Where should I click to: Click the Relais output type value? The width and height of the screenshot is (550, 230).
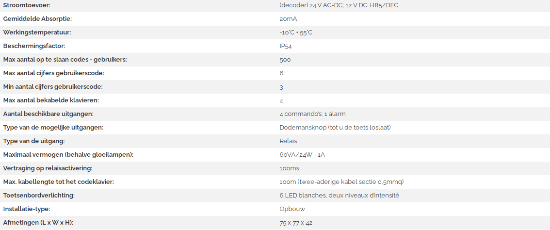288,141
